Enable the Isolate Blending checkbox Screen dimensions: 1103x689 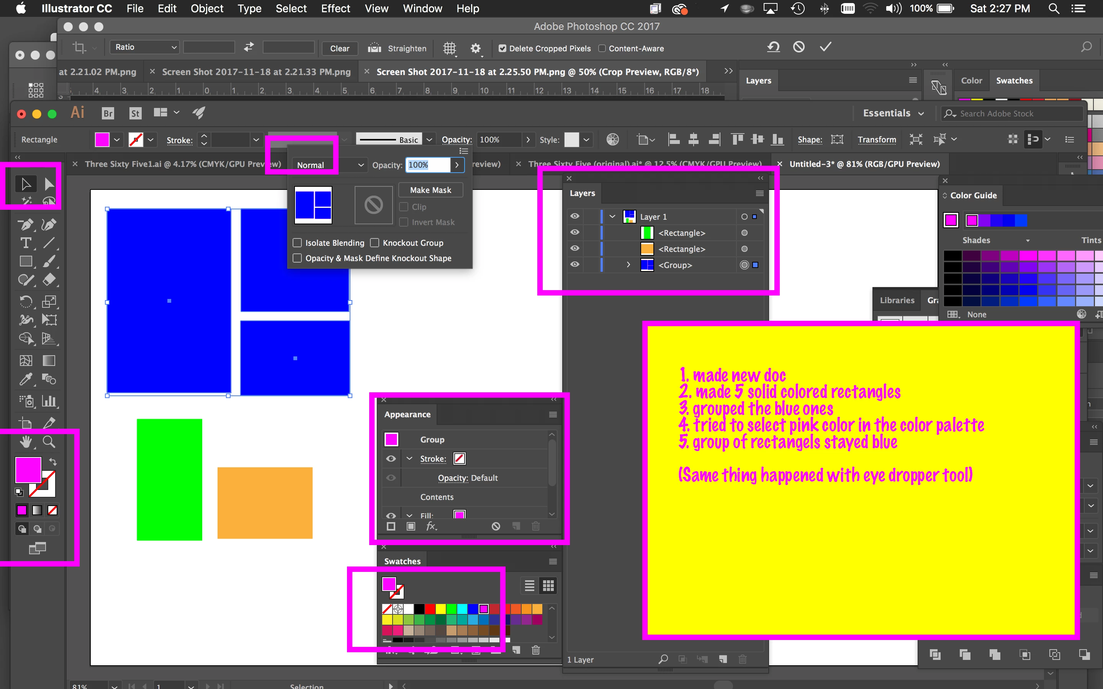tap(297, 242)
